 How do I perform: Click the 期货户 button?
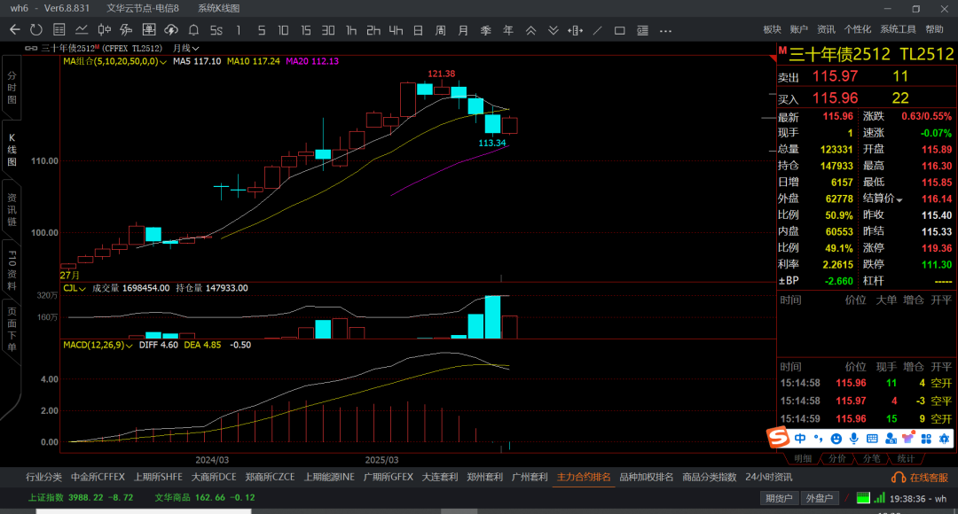pyautogui.click(x=779, y=498)
